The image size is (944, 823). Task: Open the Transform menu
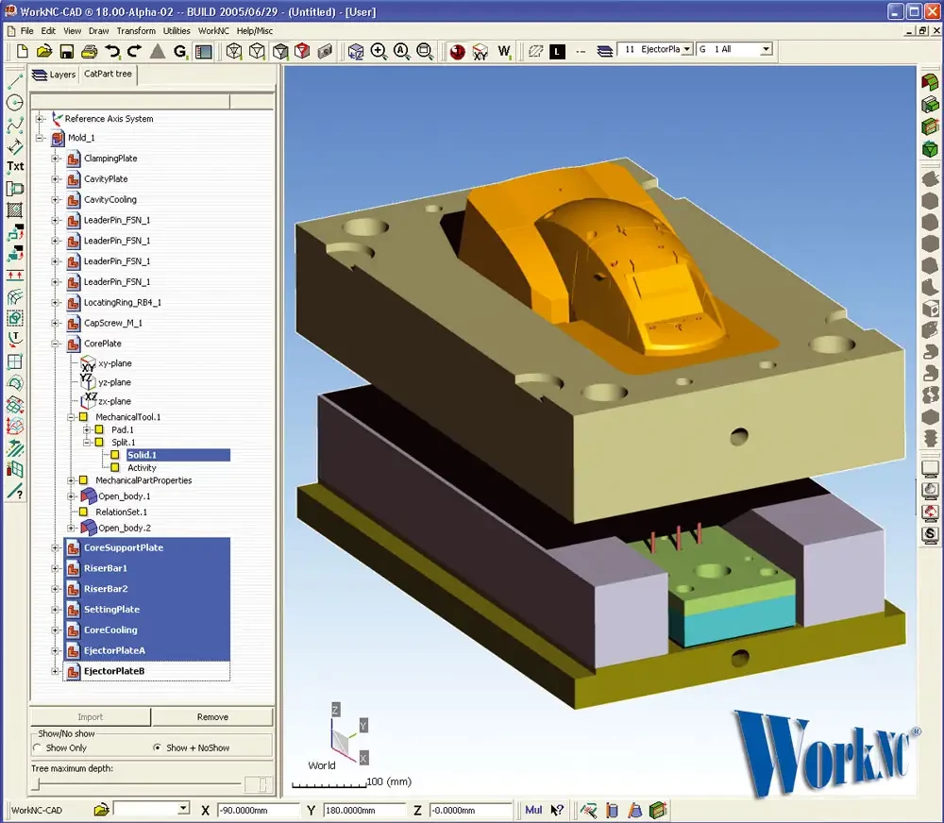click(x=136, y=31)
